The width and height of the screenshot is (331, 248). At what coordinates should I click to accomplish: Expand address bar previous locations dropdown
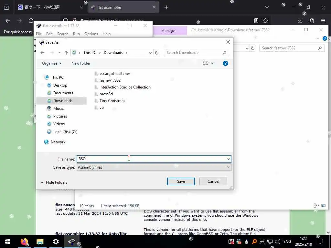click(150, 53)
